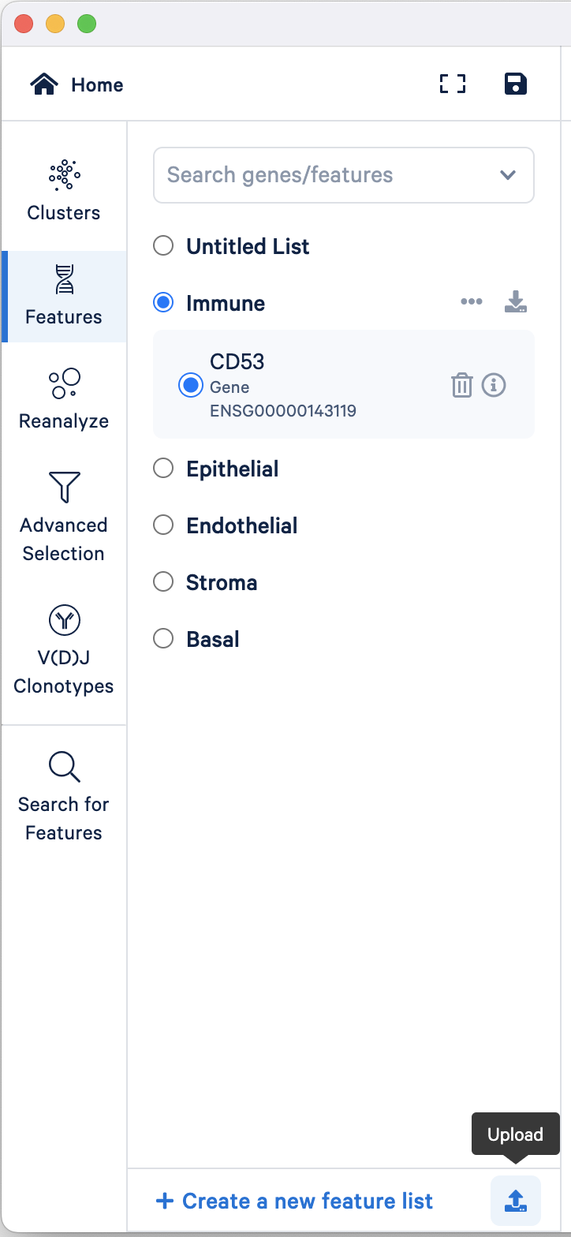
Task: Select the Epithelial list radio button
Action: [163, 469]
